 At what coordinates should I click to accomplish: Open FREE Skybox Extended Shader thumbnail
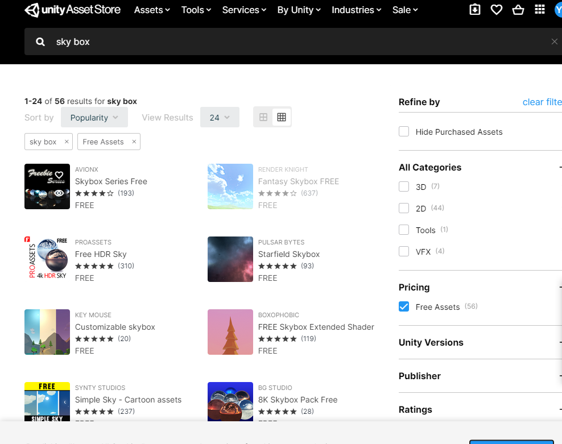(230, 332)
